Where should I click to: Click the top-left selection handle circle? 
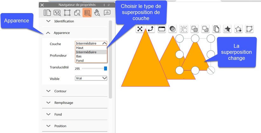point(180,39)
